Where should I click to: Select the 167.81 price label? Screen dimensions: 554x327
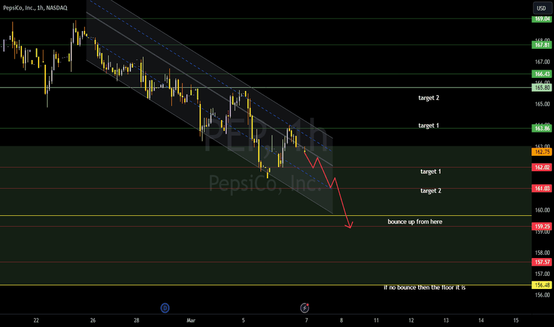tap(542, 45)
